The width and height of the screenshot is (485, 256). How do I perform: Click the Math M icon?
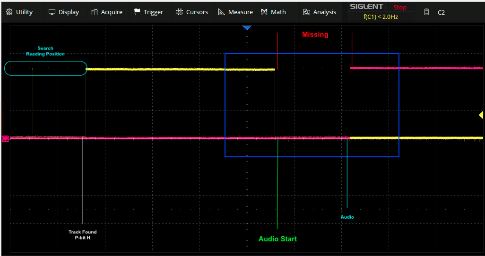tap(264, 12)
